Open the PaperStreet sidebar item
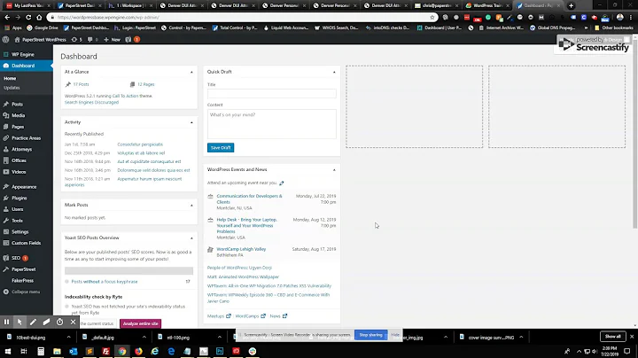This screenshot has height=358, width=638. coord(23,269)
